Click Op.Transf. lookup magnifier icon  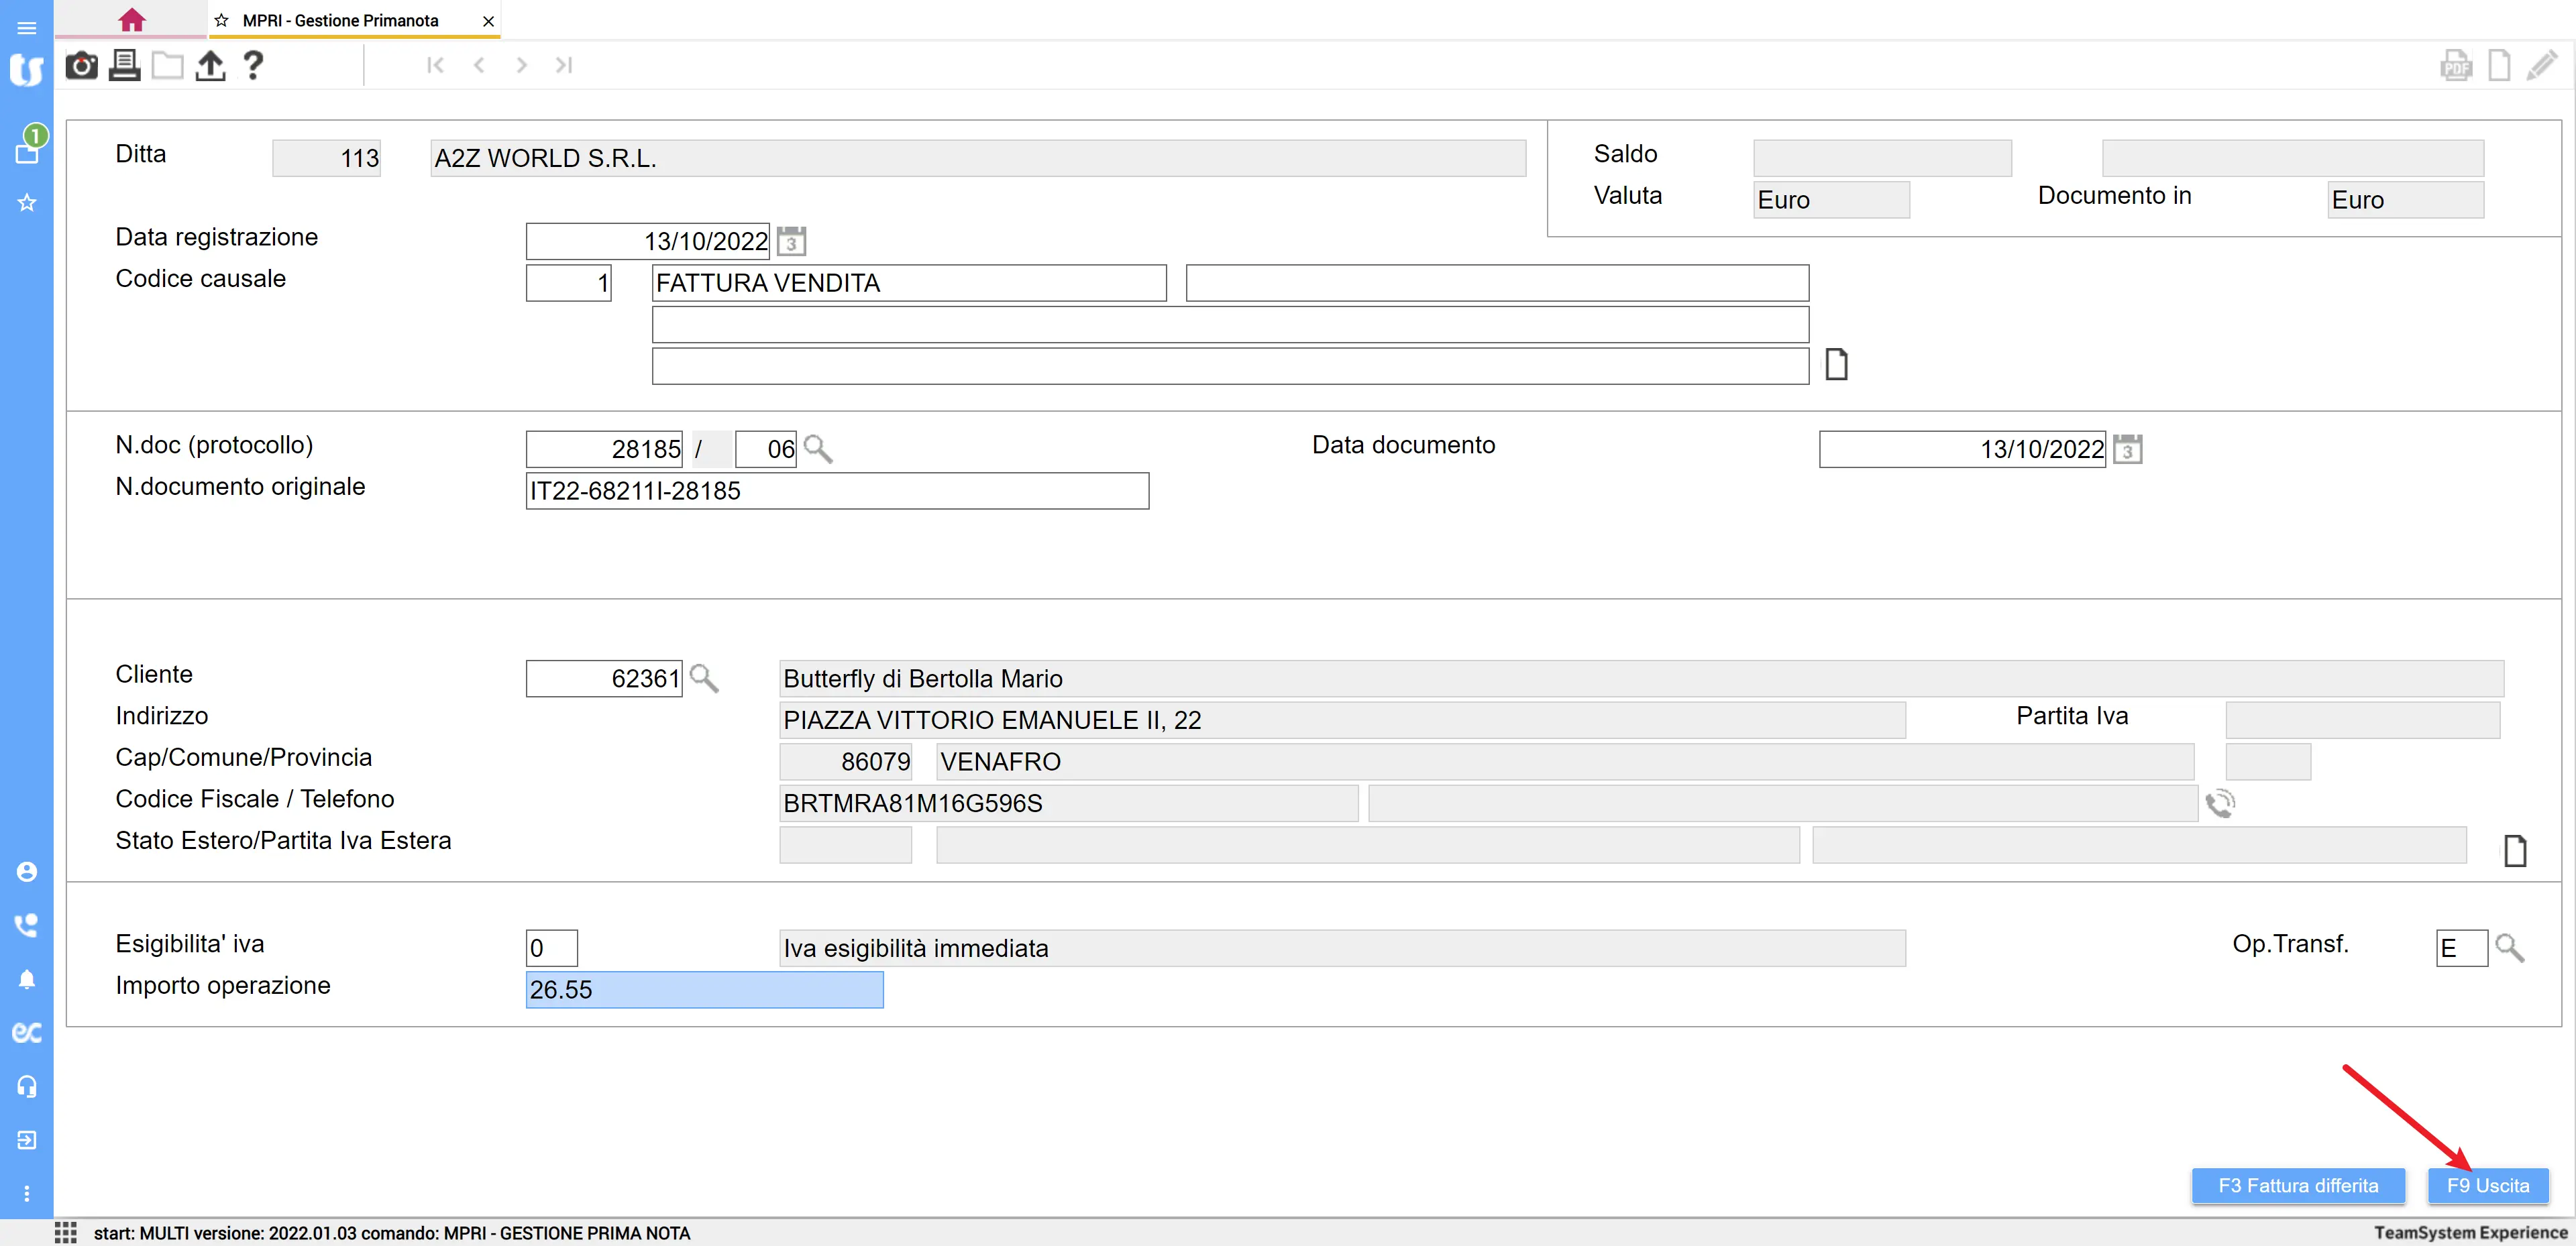(2509, 947)
